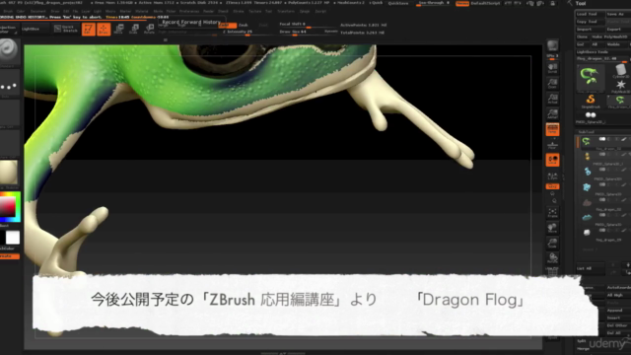Render with the BPR button
The height and width of the screenshot is (355, 631).
[552, 45]
